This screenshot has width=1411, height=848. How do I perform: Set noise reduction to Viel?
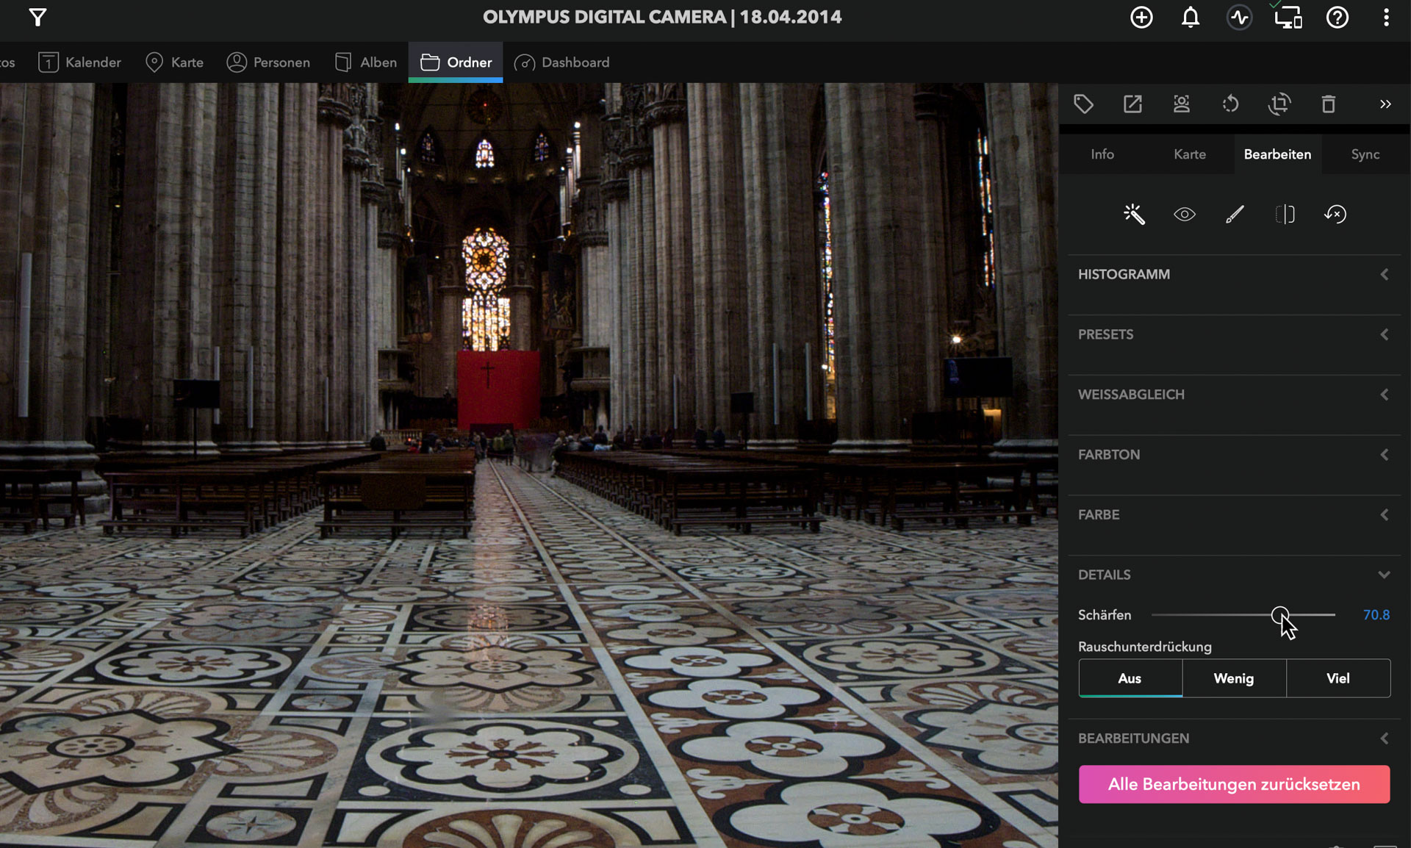(1338, 678)
